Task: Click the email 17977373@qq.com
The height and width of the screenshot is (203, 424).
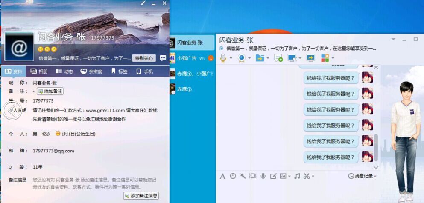Action: 53,151
